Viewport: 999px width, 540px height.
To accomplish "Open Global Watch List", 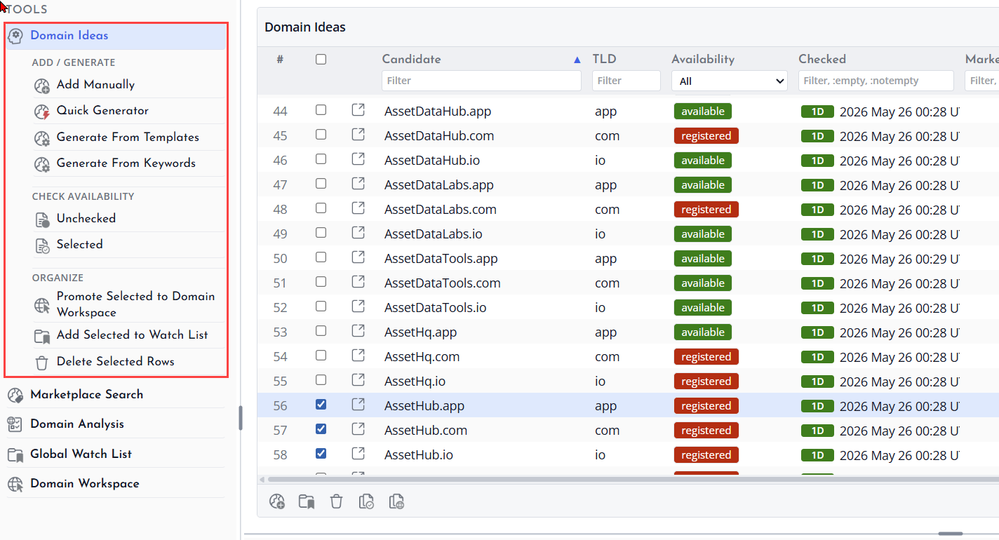I will click(x=81, y=454).
